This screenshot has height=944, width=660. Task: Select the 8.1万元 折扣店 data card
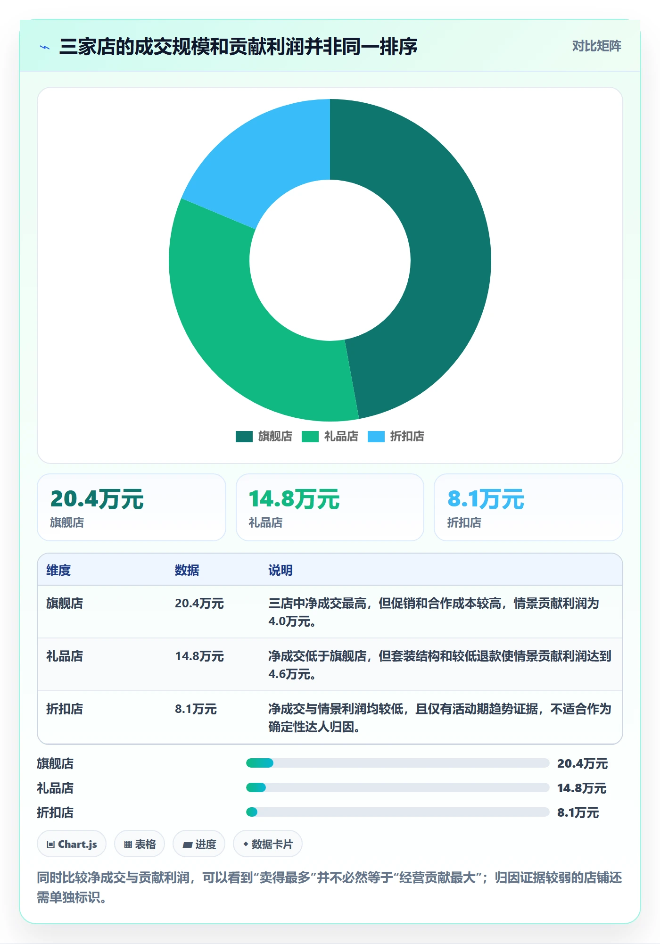point(528,507)
